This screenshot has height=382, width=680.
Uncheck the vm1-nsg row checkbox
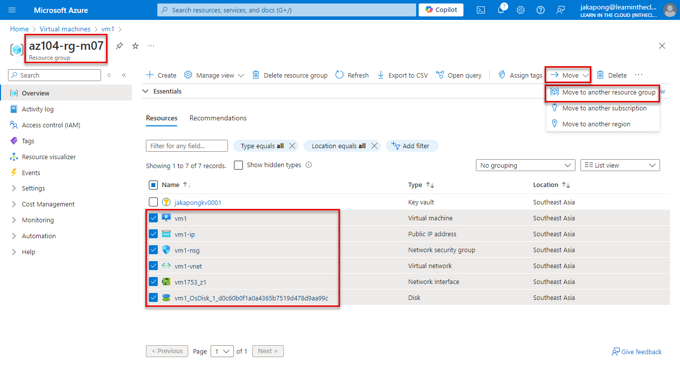click(153, 250)
